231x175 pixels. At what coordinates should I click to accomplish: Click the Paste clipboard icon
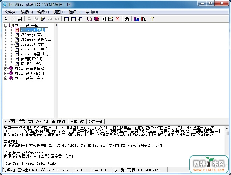tap(43, 19)
